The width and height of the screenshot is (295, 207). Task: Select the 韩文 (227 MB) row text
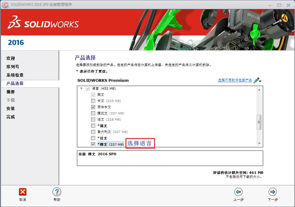(x=111, y=144)
